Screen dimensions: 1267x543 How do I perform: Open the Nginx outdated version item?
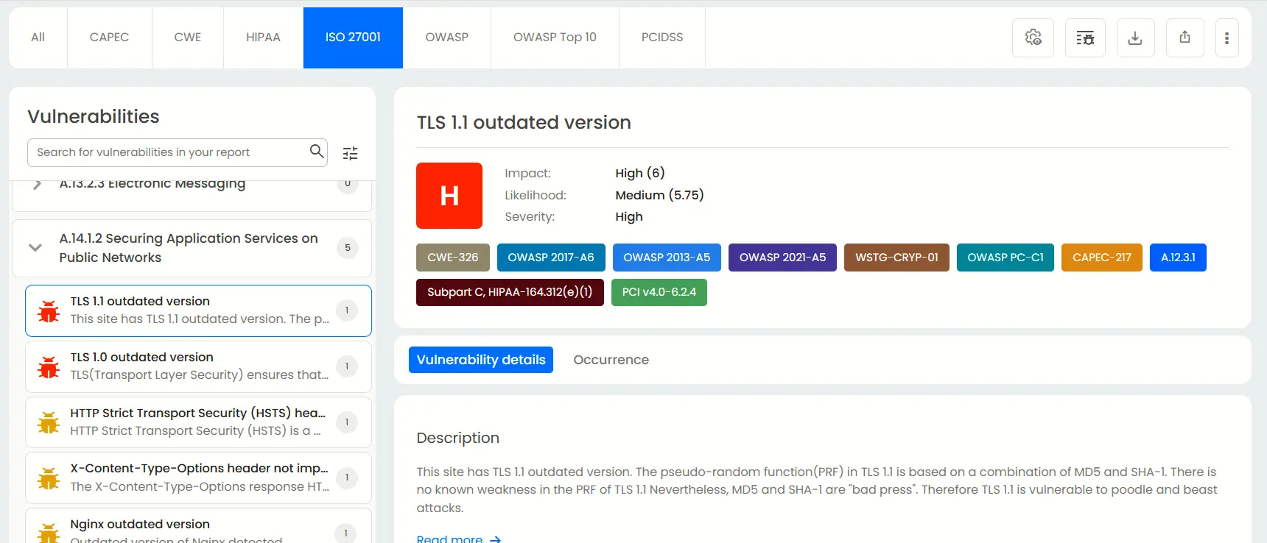(x=198, y=530)
